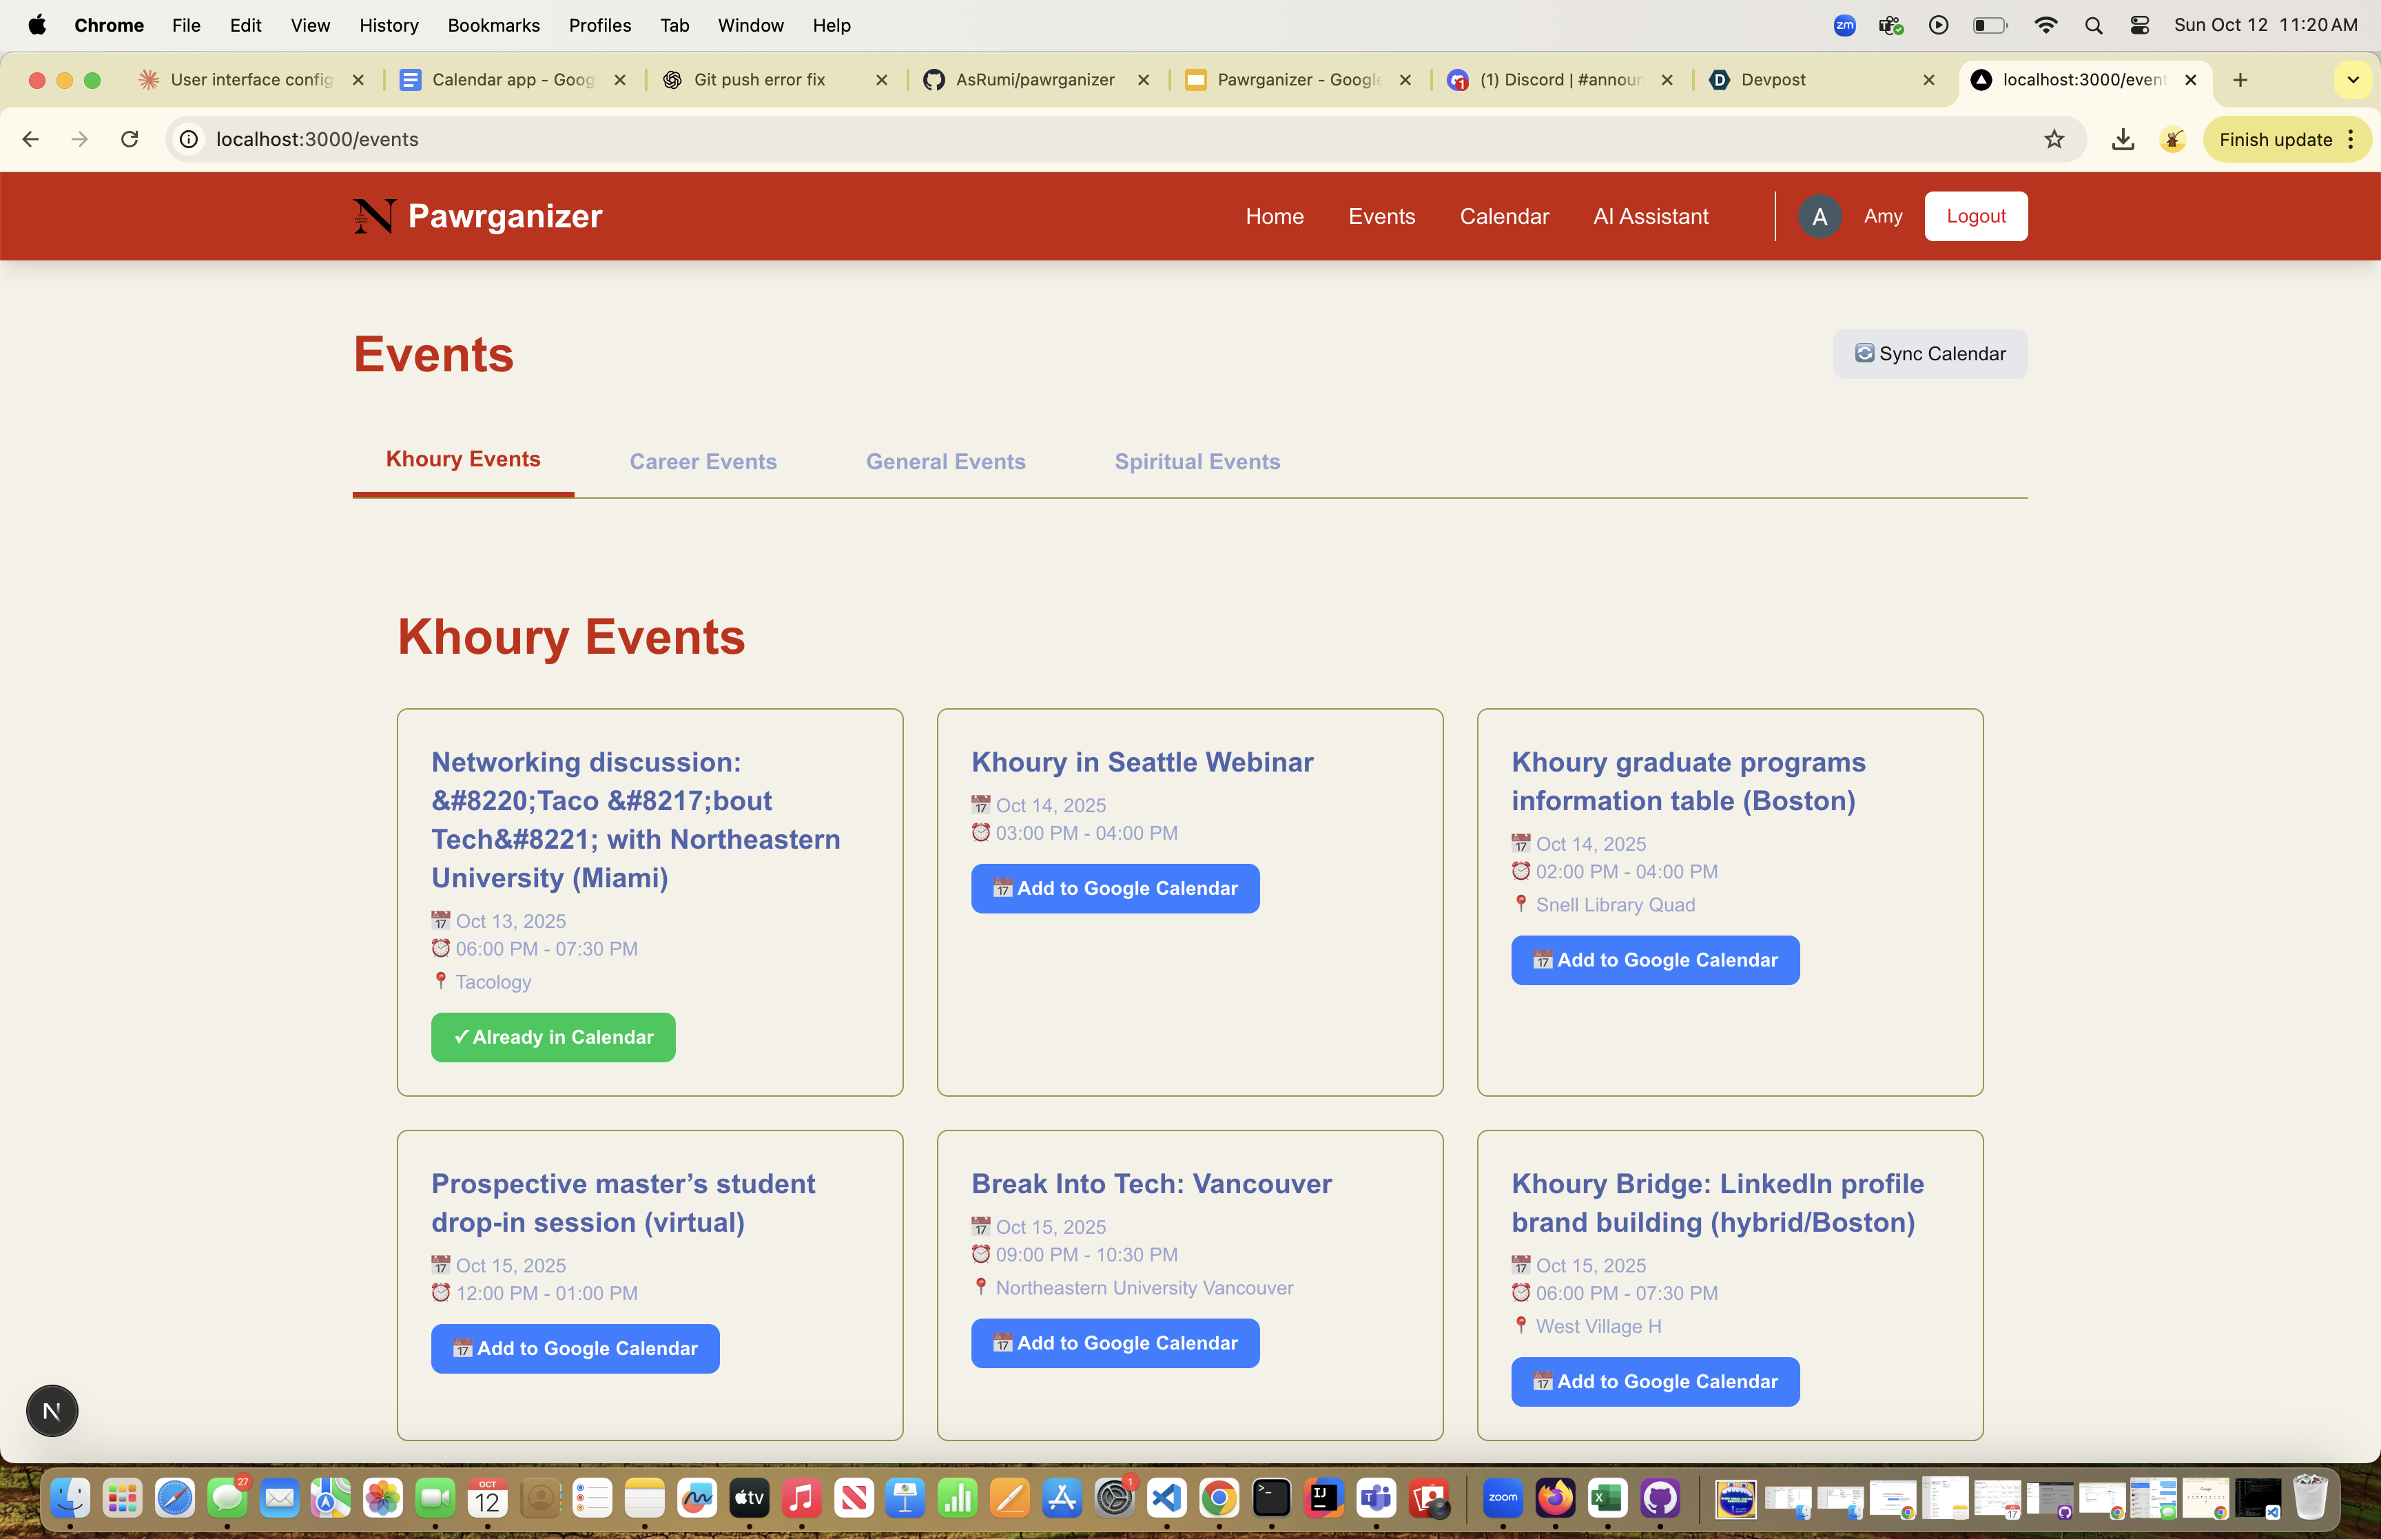Click the Pawrganizer N logo
Screen dimensions: 2381x1539
(373, 216)
